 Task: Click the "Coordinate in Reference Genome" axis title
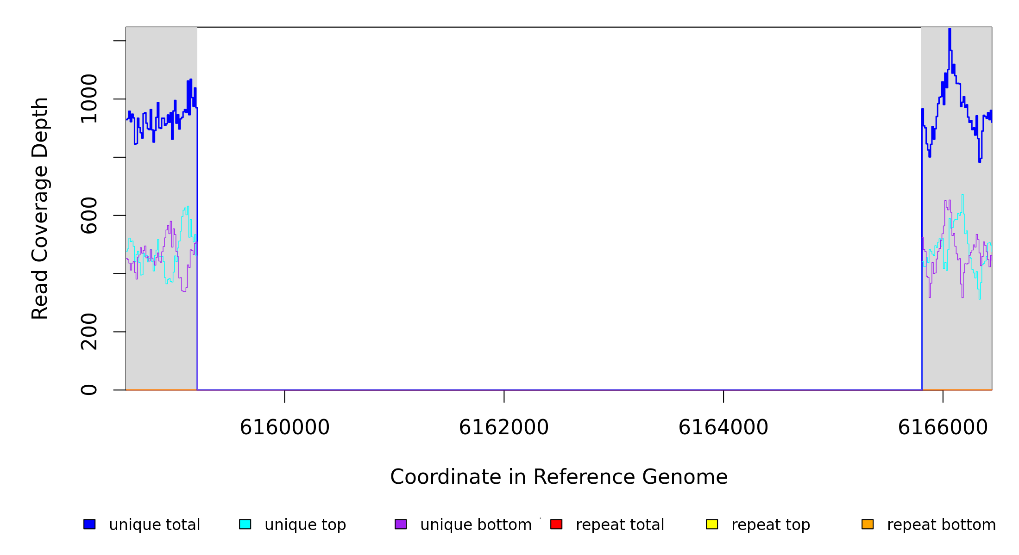559,477
